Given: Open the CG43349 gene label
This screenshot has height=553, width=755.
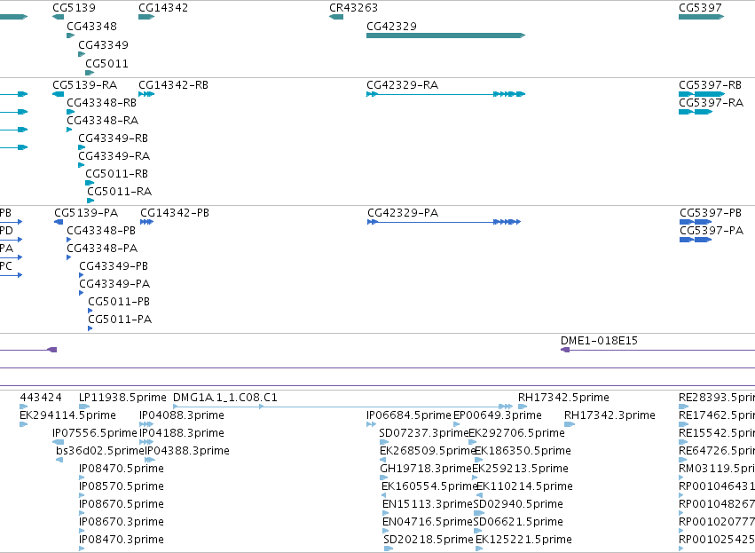Looking at the screenshot, I should (x=103, y=44).
